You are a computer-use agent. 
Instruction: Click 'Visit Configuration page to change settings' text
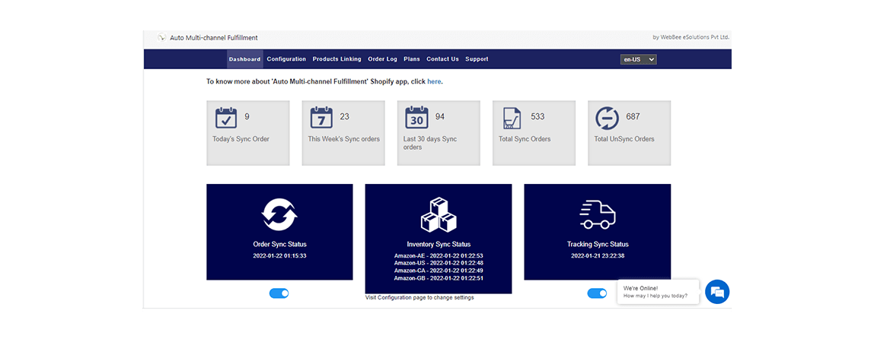point(419,297)
